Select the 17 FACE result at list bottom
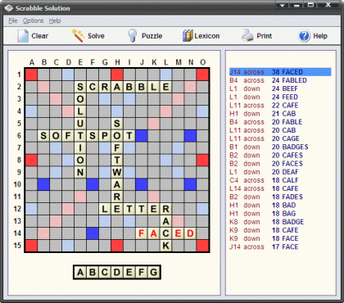 pos(280,247)
